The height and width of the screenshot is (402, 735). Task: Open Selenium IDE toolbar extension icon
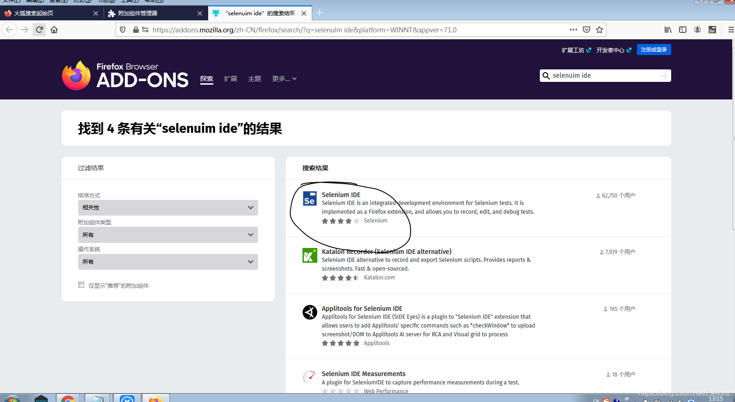pyautogui.click(x=712, y=30)
